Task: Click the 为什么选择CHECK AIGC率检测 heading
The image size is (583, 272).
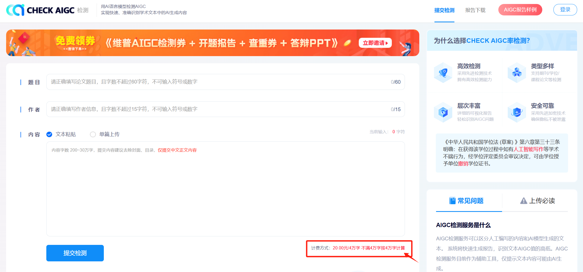Action: click(x=482, y=41)
